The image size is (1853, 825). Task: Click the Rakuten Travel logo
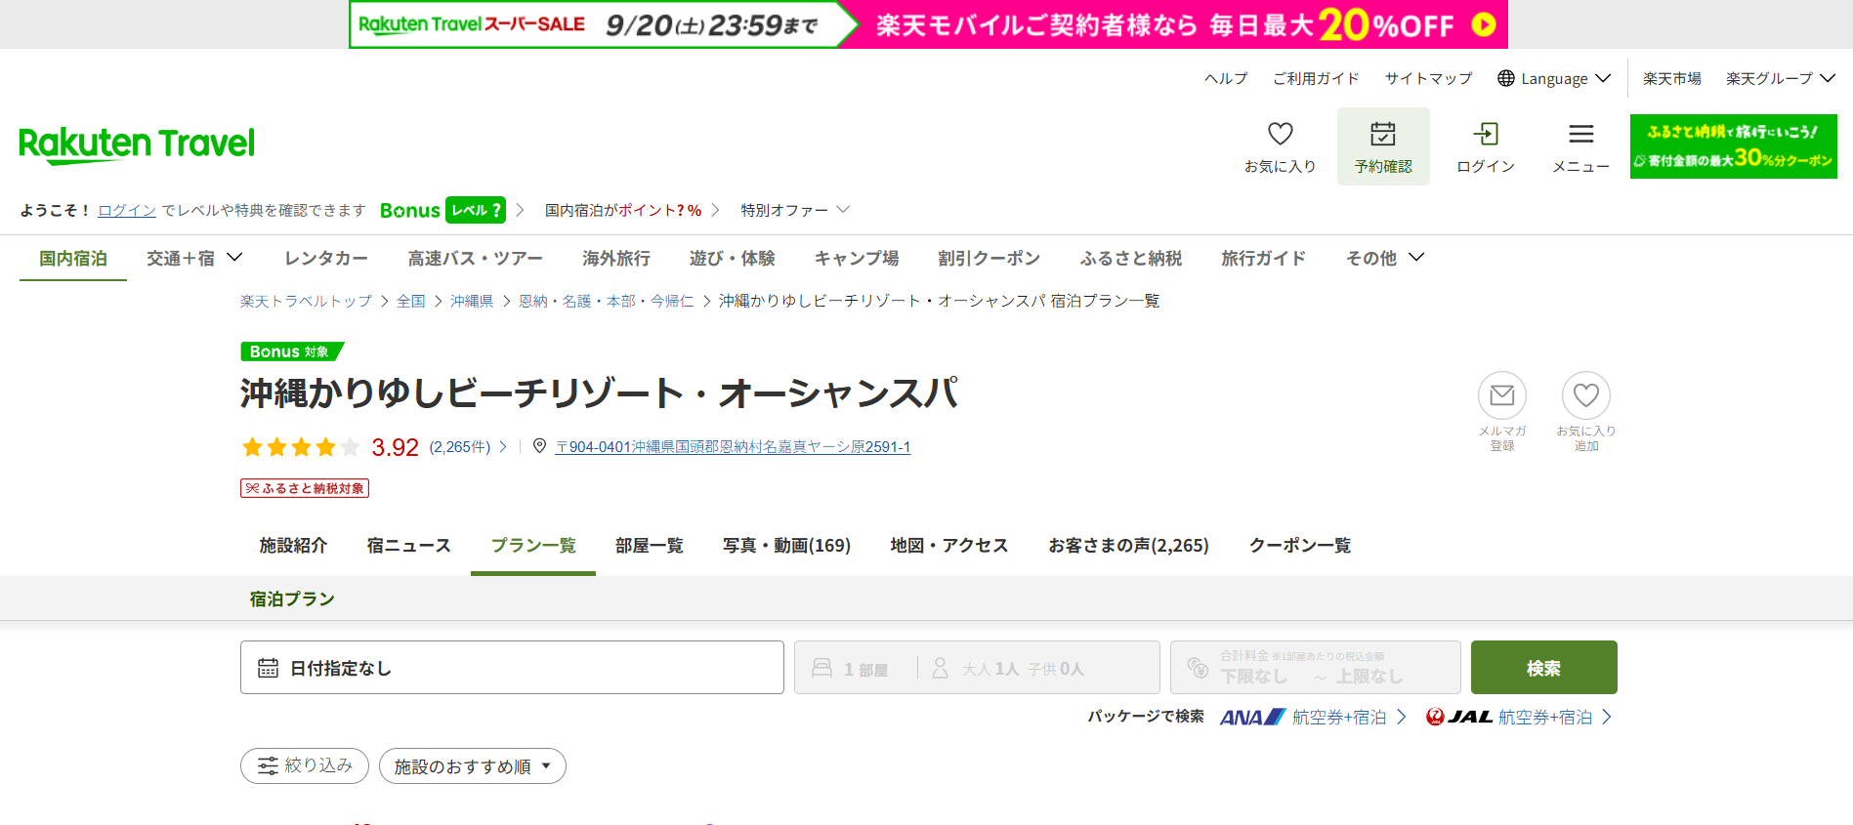click(137, 144)
